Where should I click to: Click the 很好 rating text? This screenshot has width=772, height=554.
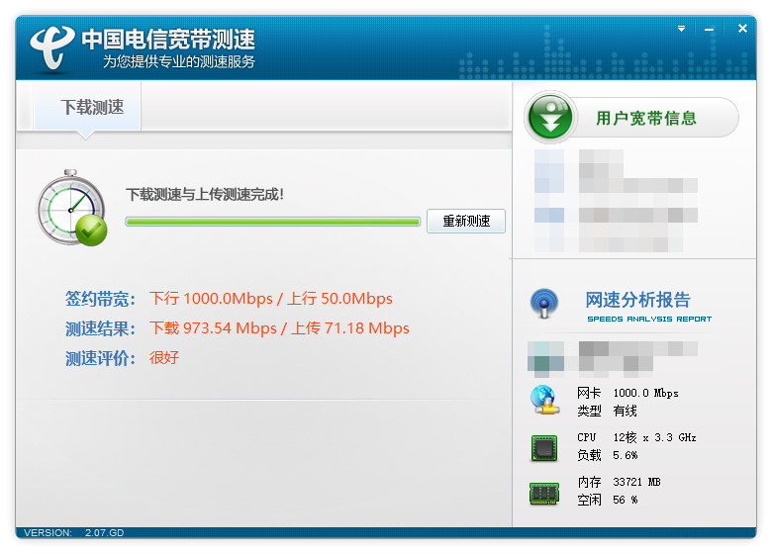pyautogui.click(x=164, y=358)
